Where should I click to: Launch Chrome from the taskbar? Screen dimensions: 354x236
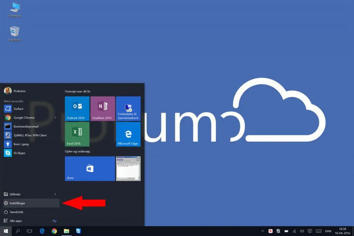coord(54,231)
